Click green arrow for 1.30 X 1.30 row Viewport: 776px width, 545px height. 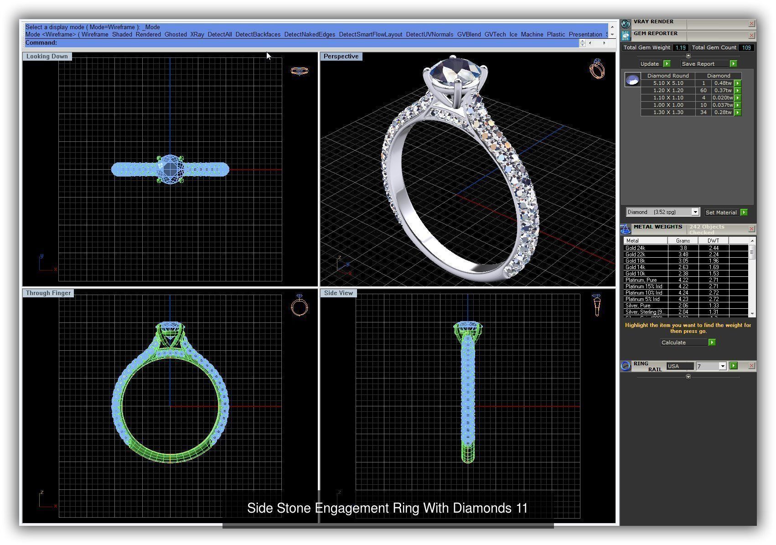(x=737, y=113)
